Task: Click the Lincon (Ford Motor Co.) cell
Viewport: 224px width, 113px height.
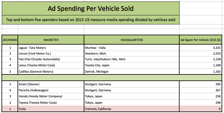Action: coord(51,54)
